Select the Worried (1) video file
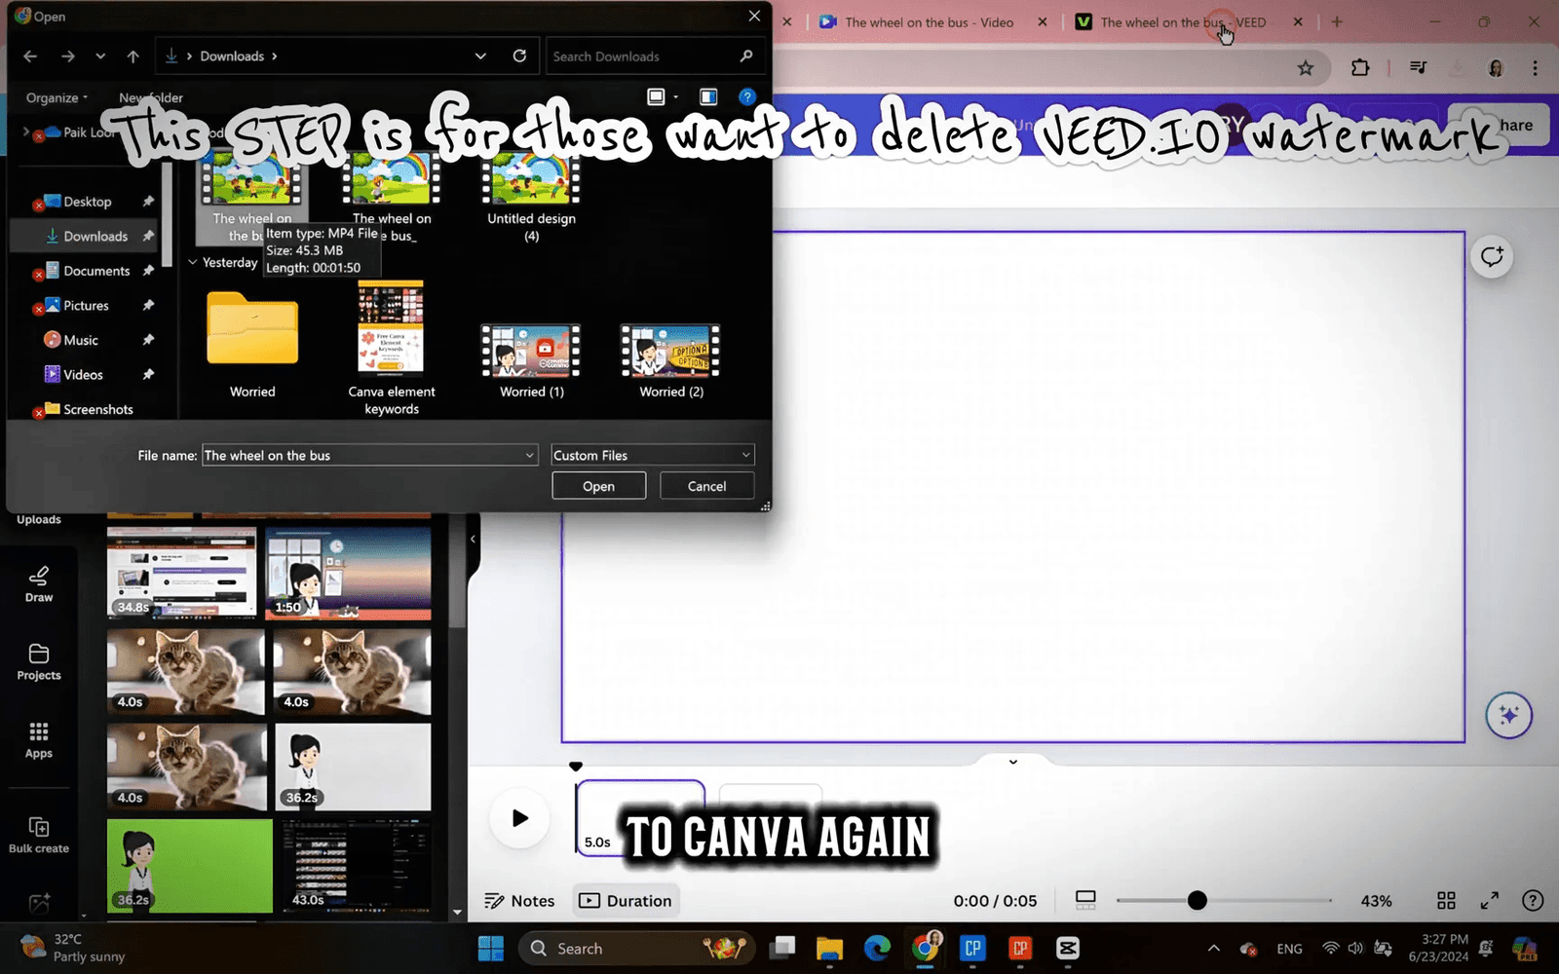 (x=531, y=360)
